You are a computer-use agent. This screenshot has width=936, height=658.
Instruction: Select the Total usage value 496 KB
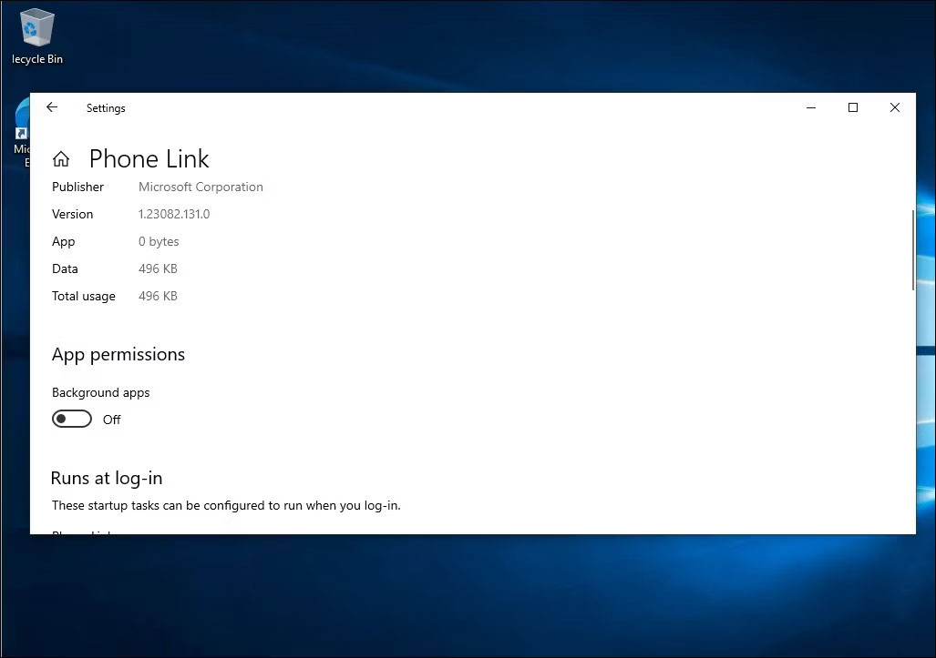coord(157,296)
